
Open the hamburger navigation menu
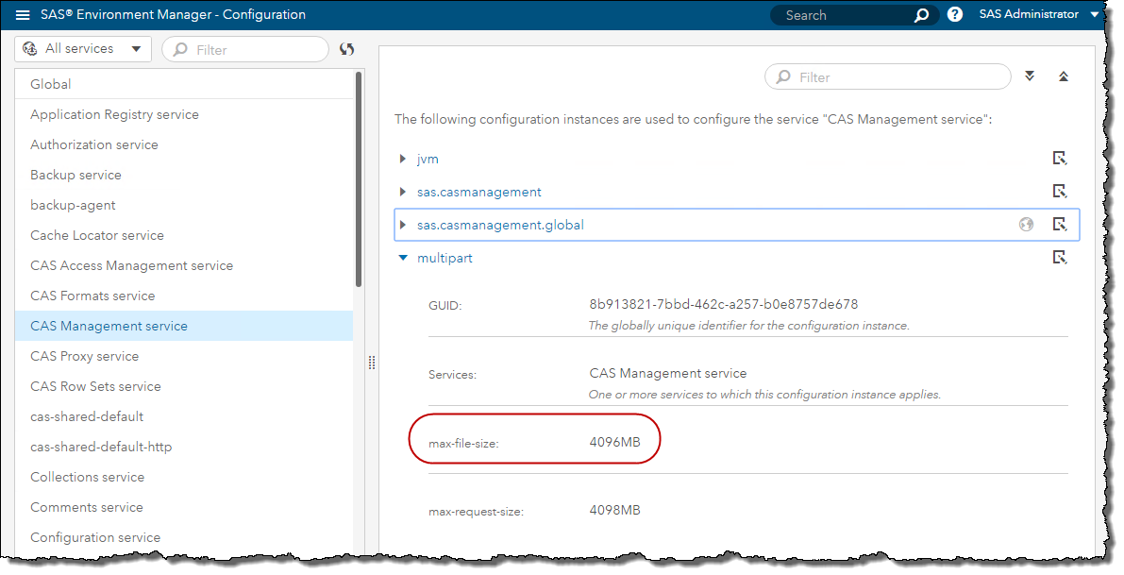click(x=23, y=15)
